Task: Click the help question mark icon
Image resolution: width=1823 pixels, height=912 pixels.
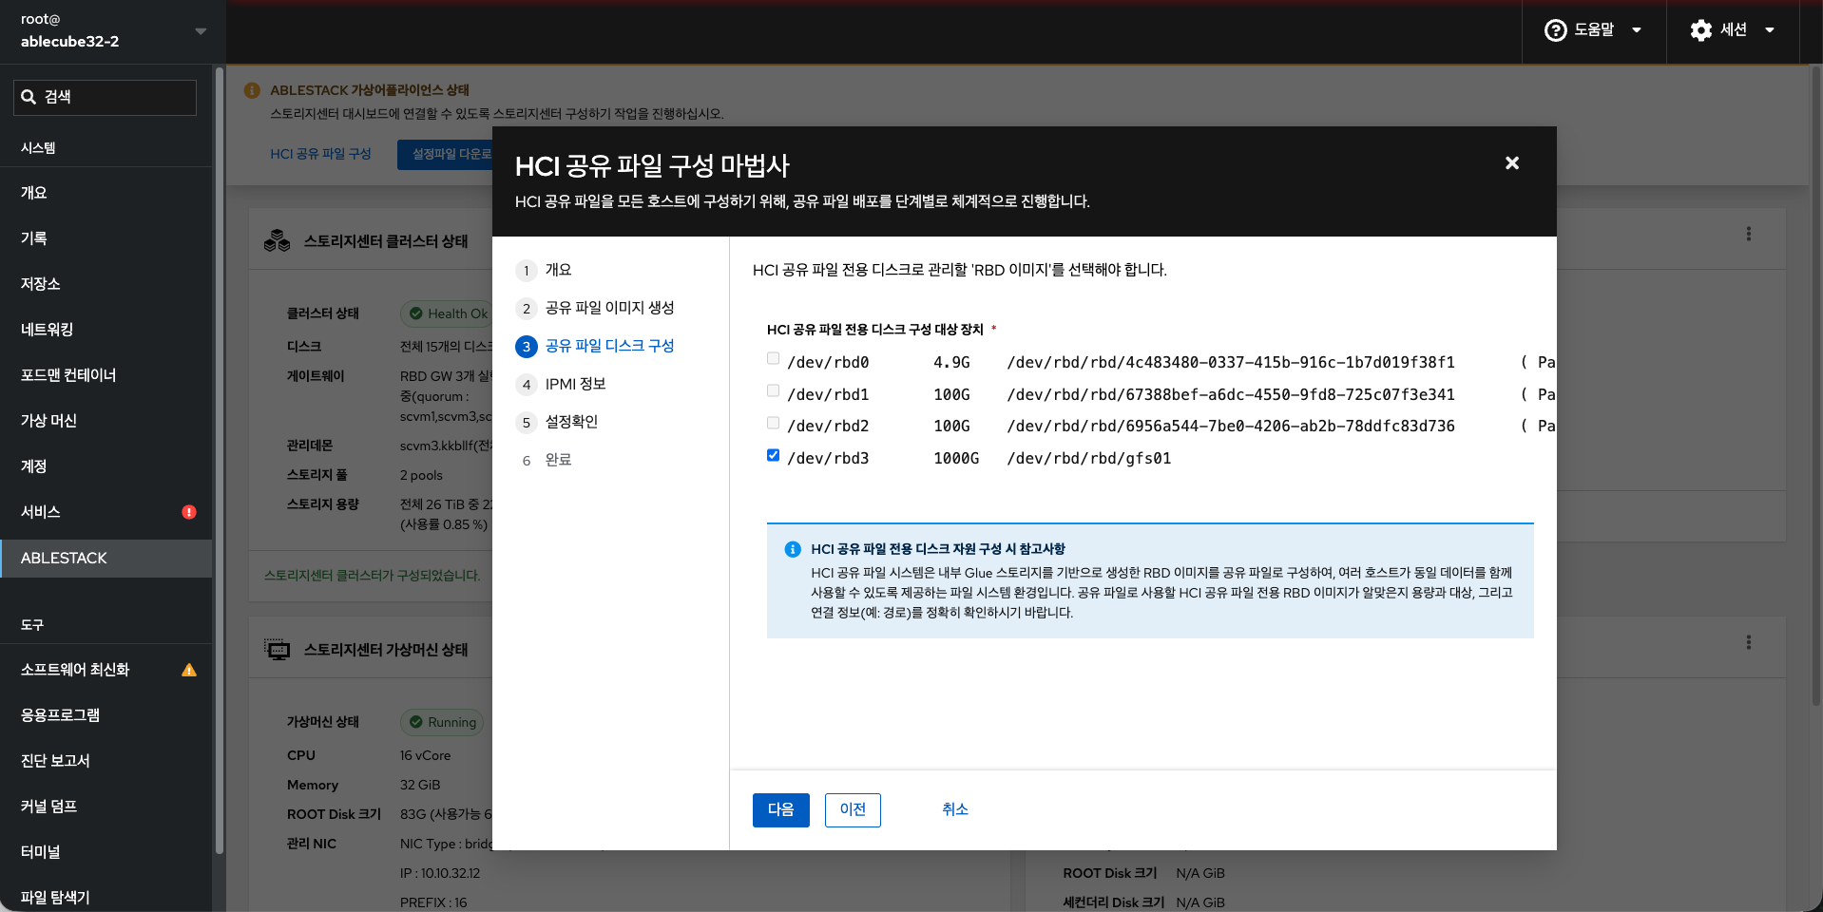Action: 1555,30
